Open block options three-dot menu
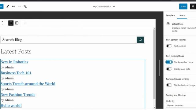 [24, 23]
